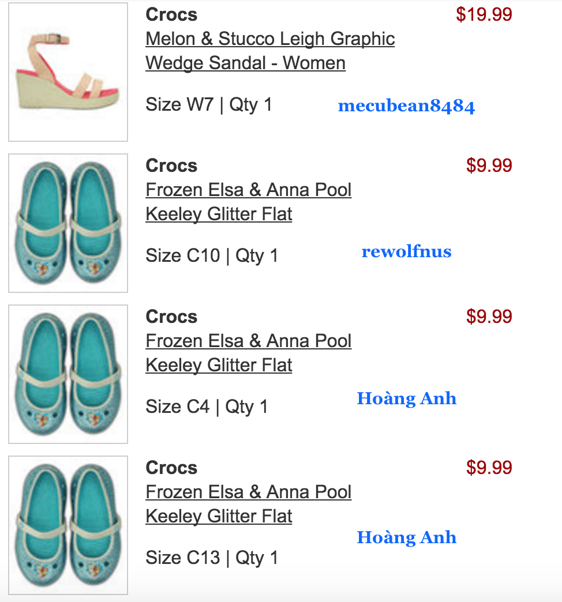Click the $9.99 price for the size C13 flat
Screen dimensions: 562x602
tap(489, 467)
